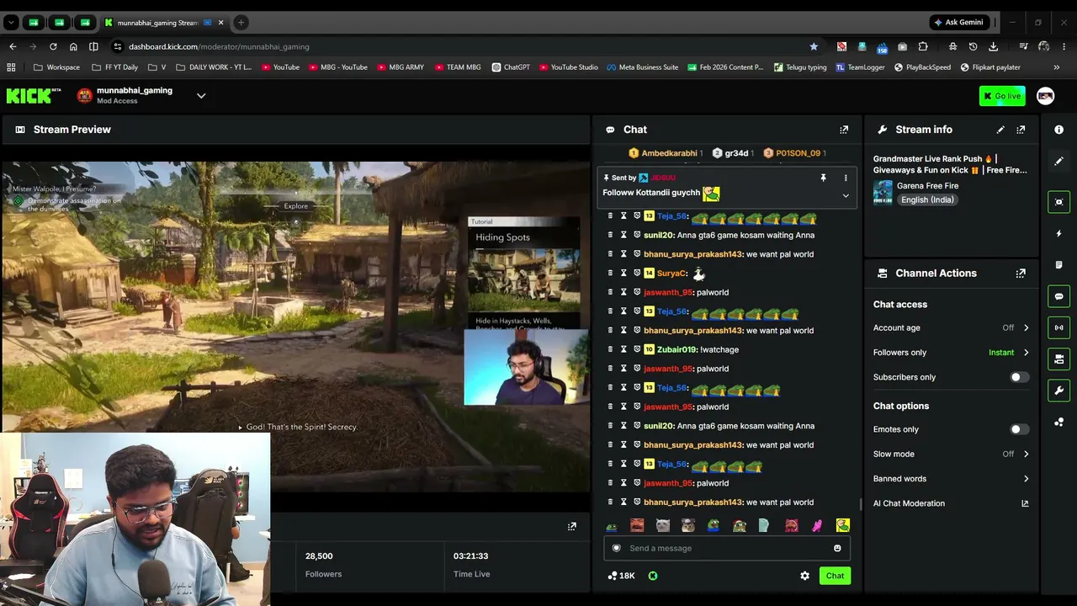Open the Meta Business Suite bookmark
This screenshot has width=1077, height=606.
click(x=642, y=67)
